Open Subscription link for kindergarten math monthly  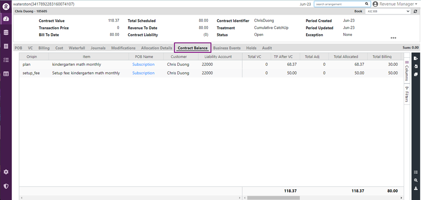click(x=143, y=64)
